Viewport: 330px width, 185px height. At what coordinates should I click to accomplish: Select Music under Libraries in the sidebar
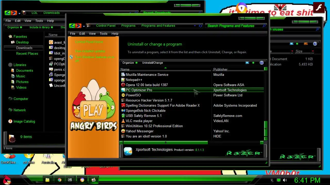coord(21,76)
